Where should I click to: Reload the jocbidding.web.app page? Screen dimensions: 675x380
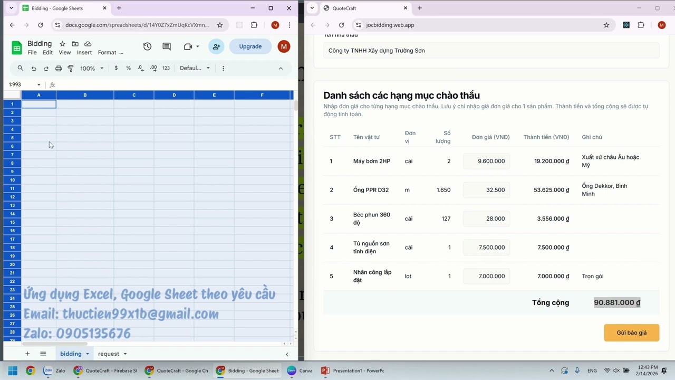[341, 25]
